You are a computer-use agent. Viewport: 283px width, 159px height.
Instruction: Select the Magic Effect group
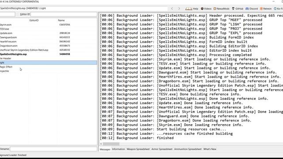pos(6,67)
